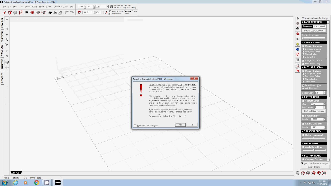Screen dimensions: 331x186
Task: Open the month dropdown showing April
Action: pos(107,7)
